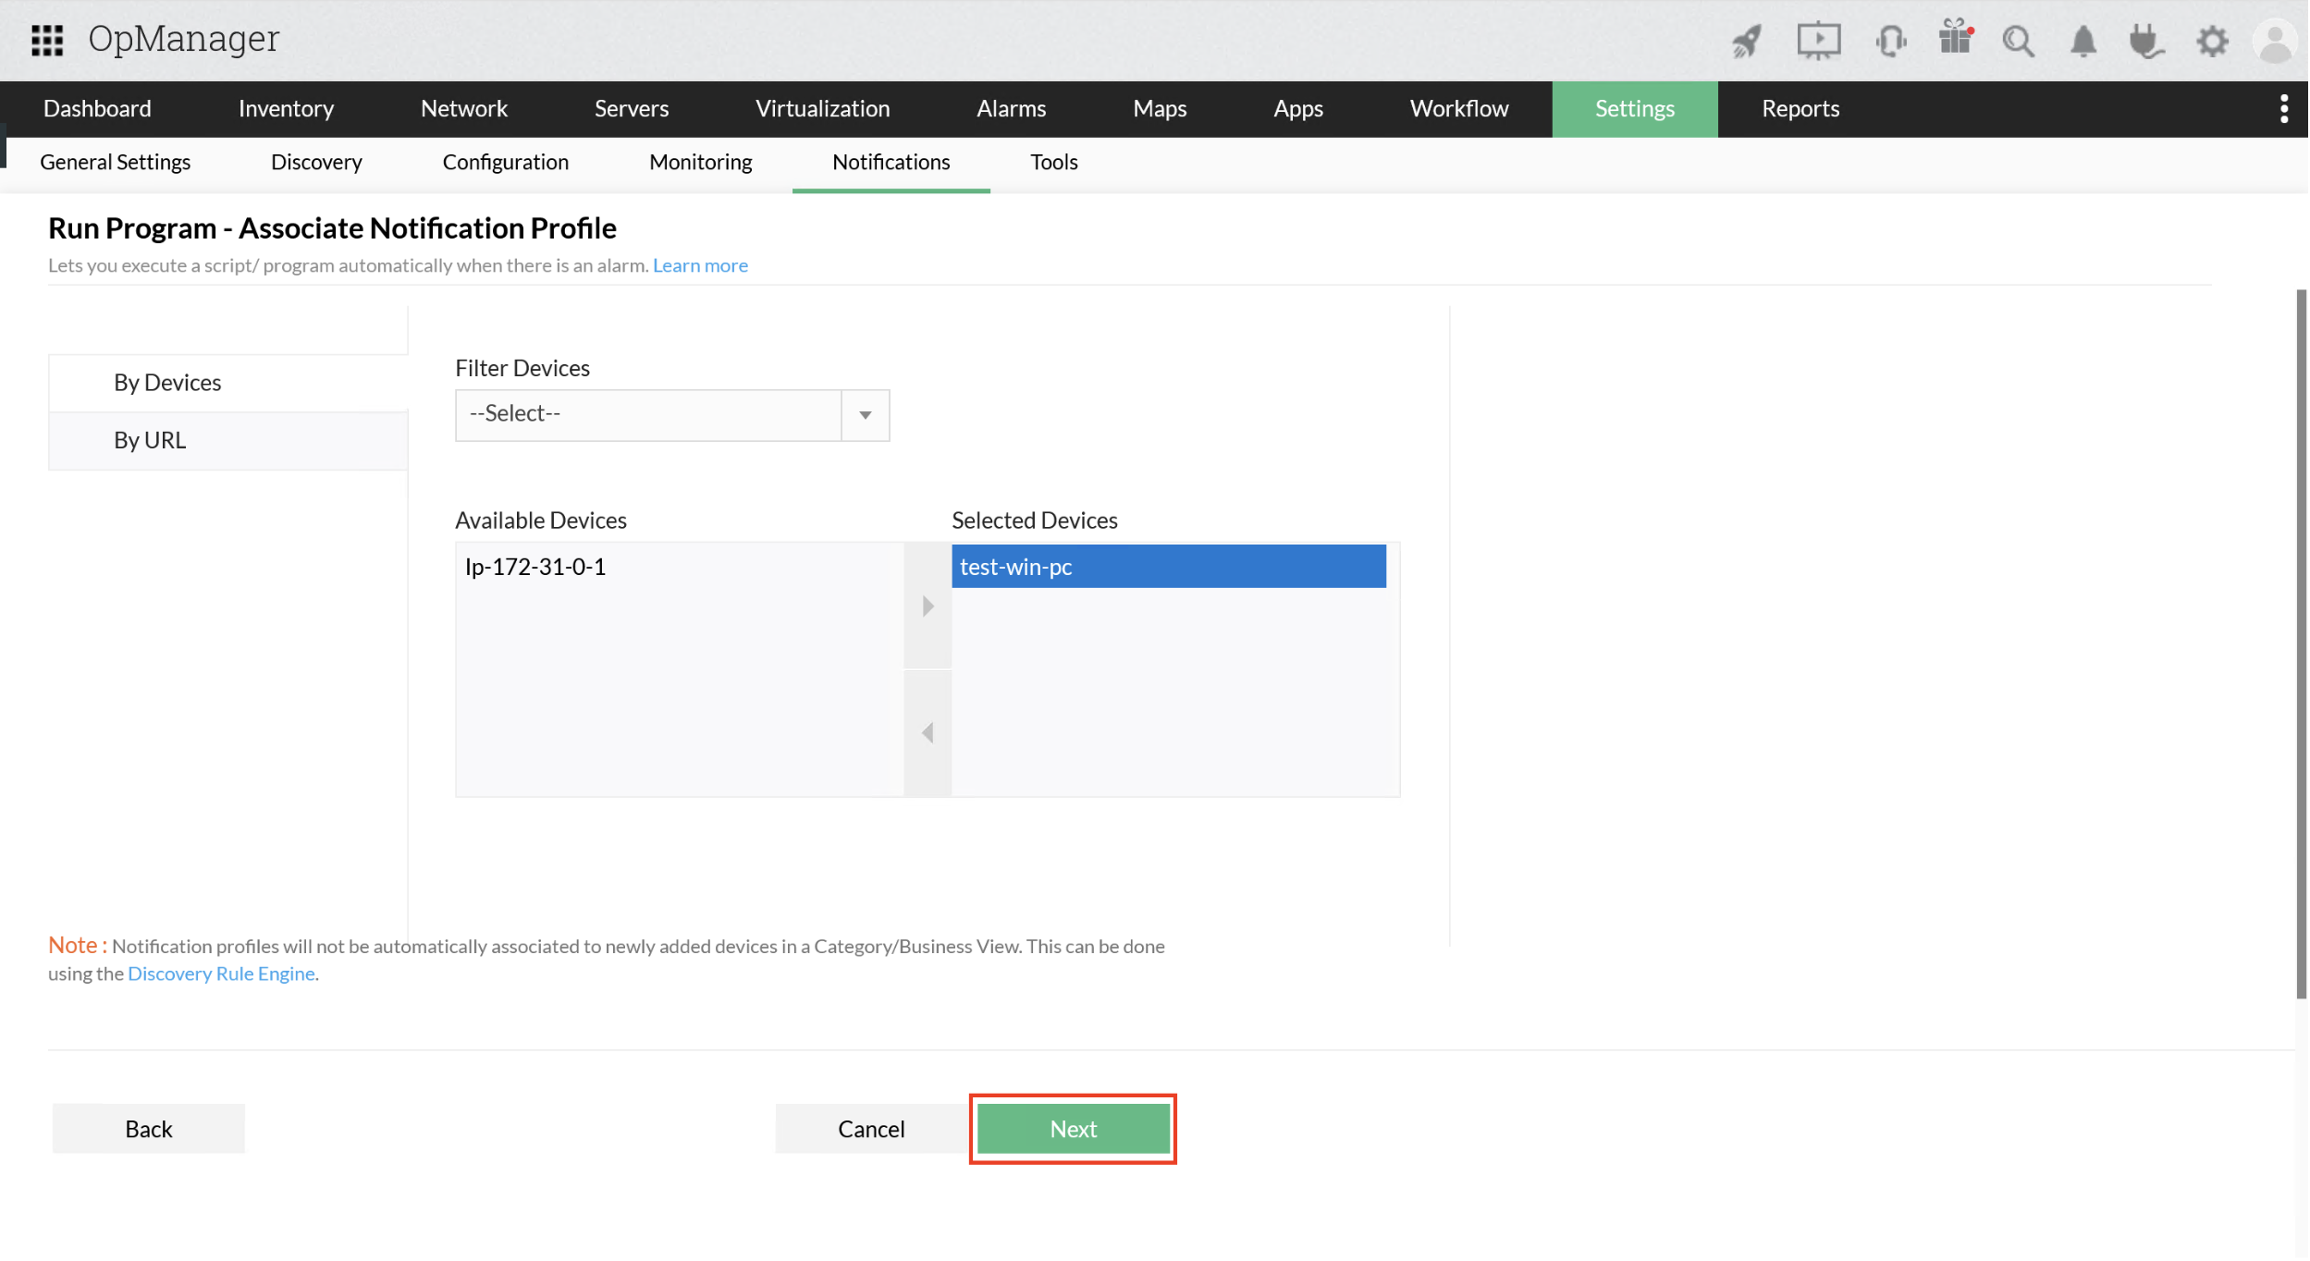The width and height of the screenshot is (2310, 1261).
Task: Open the Configuration submenu
Action: 506,163
